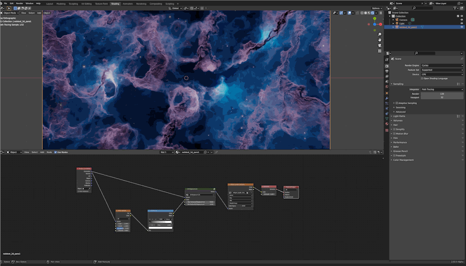Click the Light object icon in outliner
466x266 pixels.
[397, 23]
